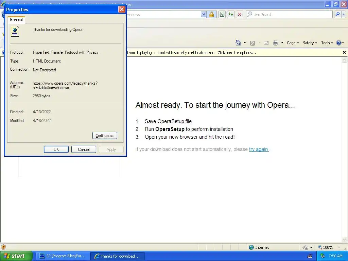Click the Certificates button
Image resolution: width=348 pixels, height=261 pixels.
105,136
